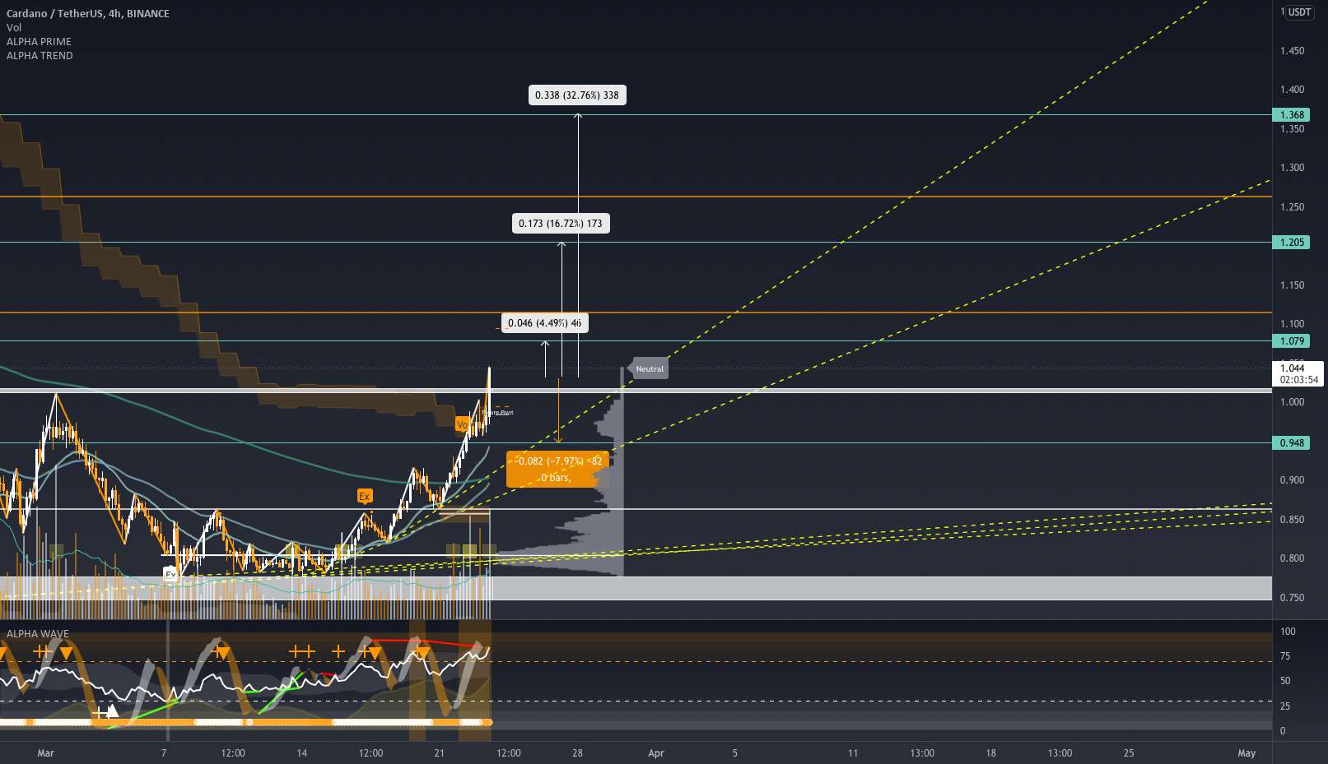1328x764 pixels.
Task: Click the 100 value on oscillator scale
Action: 1288,632
